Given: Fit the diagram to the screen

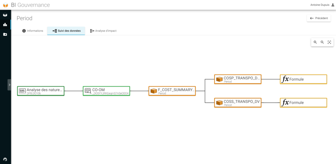Looking at the screenshot, I should pyautogui.click(x=329, y=42).
